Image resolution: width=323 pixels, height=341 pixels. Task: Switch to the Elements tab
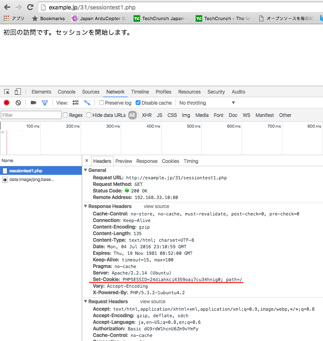pos(42,92)
